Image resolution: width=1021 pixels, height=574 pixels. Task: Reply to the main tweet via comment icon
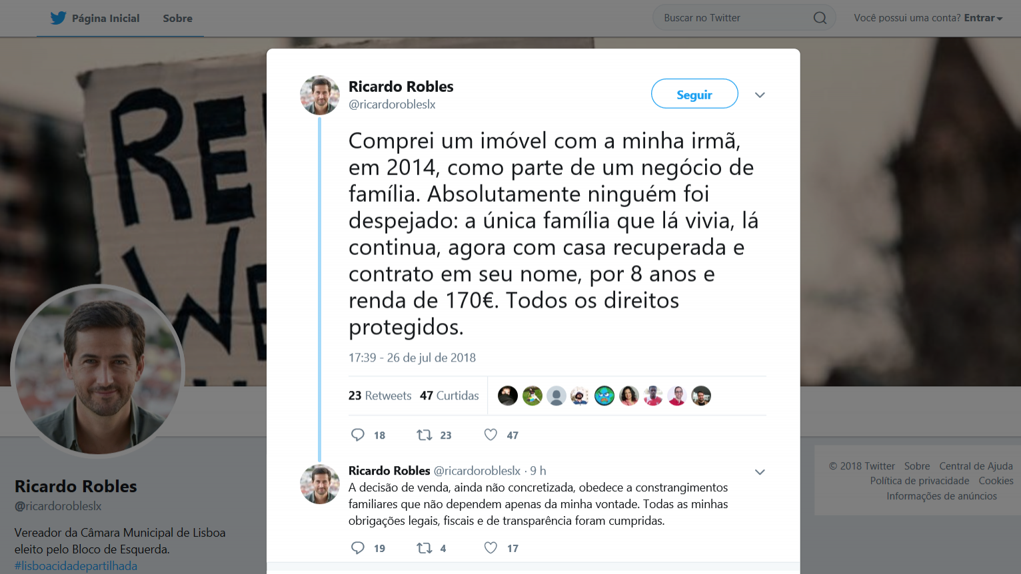point(358,435)
